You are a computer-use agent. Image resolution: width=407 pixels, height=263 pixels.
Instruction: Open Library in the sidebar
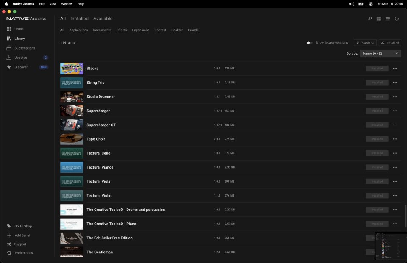coord(20,39)
